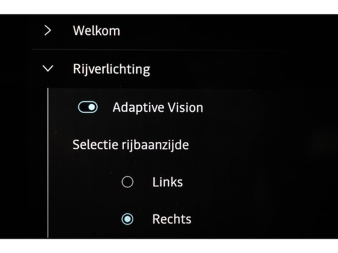Click the Rijverlichting menu label
338x253 pixels.
pos(111,69)
